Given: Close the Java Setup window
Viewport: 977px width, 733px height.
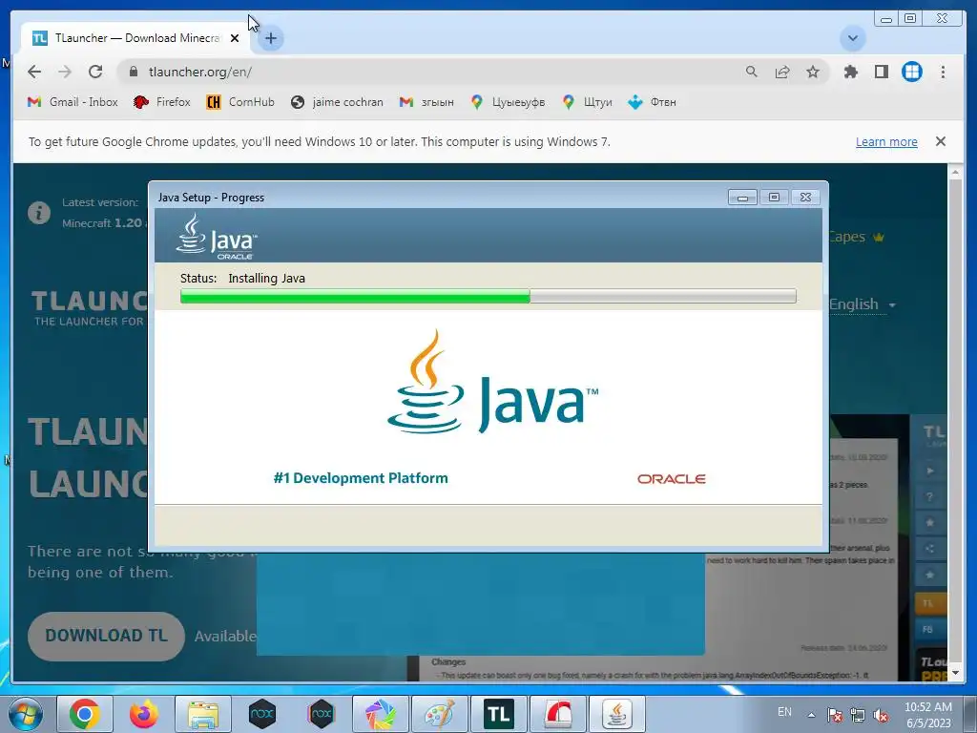Looking at the screenshot, I should click(x=805, y=197).
